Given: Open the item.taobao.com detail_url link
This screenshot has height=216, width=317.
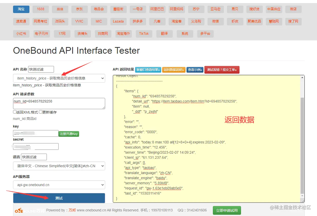Looking at the screenshot, I should tap(194, 101).
